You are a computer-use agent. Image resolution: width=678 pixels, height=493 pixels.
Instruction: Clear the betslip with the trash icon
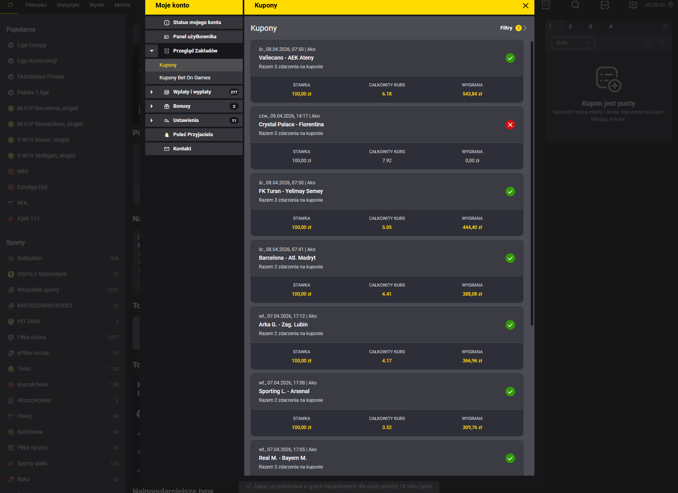(x=662, y=43)
